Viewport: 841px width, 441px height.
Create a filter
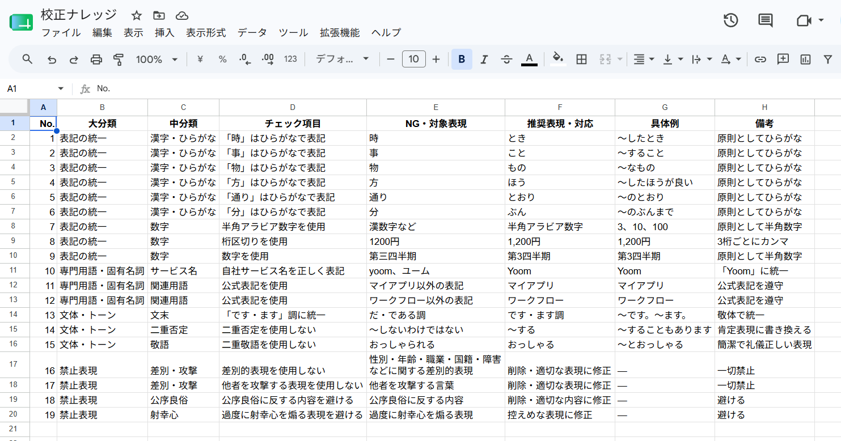click(828, 59)
